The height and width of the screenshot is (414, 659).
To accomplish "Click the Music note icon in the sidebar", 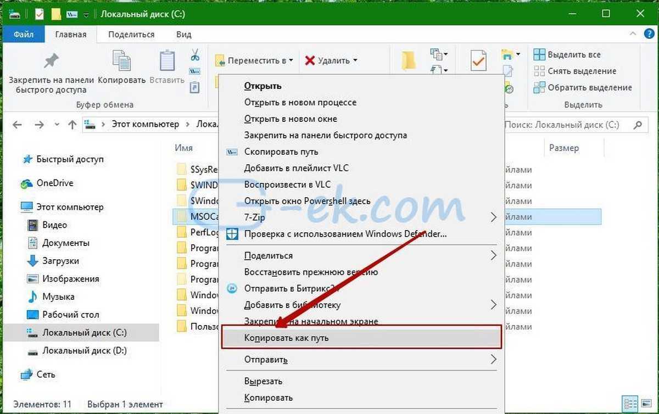I will coord(33,297).
